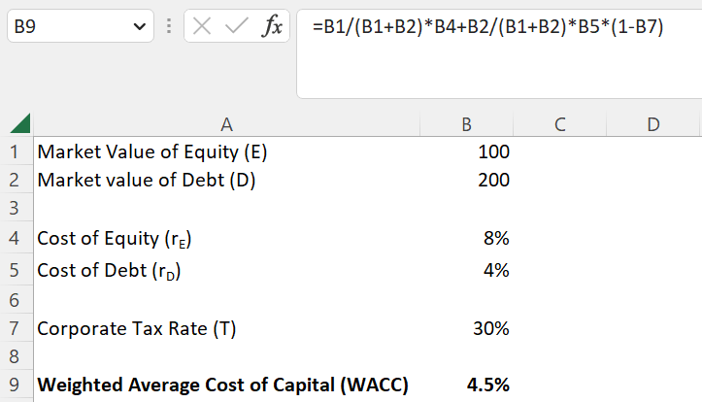Viewport: 702px width, 402px height.
Task: Click the Select All corner triangle
Action: (x=18, y=124)
